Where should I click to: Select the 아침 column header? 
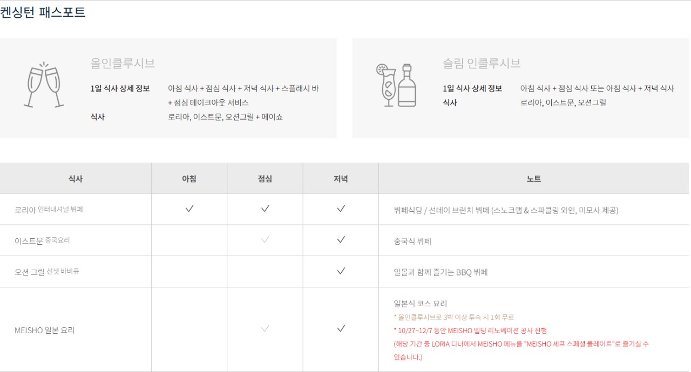pyautogui.click(x=189, y=178)
